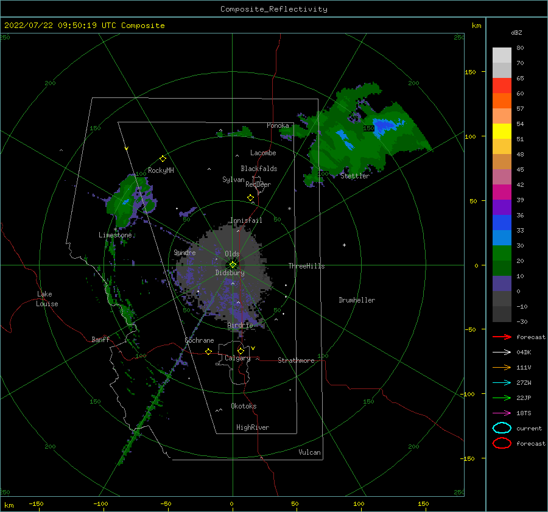Click the red forecast arrow in the legend
Image resolution: width=548 pixels, height=512 pixels.
point(502,337)
